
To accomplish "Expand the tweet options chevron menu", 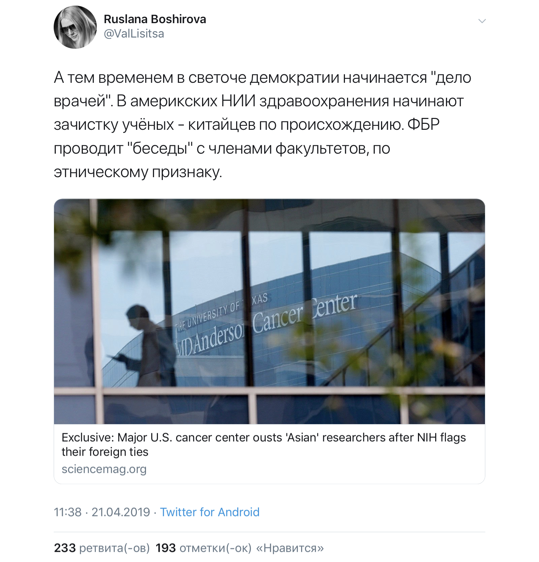I will pyautogui.click(x=482, y=21).
